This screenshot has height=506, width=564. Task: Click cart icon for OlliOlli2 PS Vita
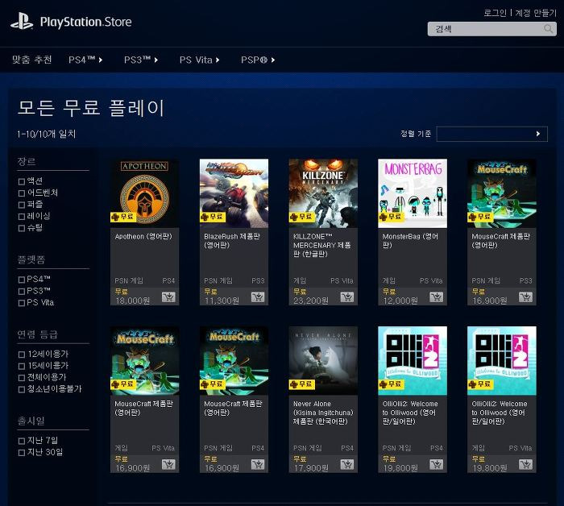tap(525, 465)
